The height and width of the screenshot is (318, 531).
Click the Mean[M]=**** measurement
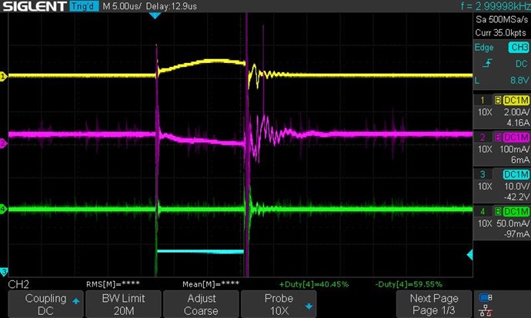211,284
